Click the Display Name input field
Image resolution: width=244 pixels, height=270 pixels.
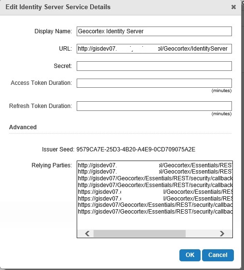[x=154, y=31]
